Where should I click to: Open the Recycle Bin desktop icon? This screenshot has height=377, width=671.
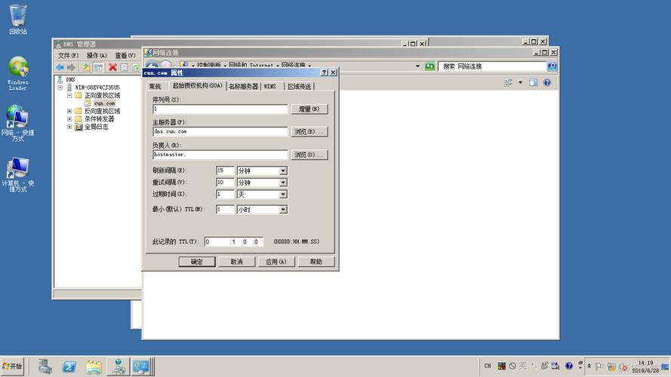pos(18,20)
